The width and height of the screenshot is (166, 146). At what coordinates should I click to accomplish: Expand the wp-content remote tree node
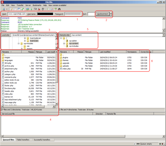coord(64,43)
